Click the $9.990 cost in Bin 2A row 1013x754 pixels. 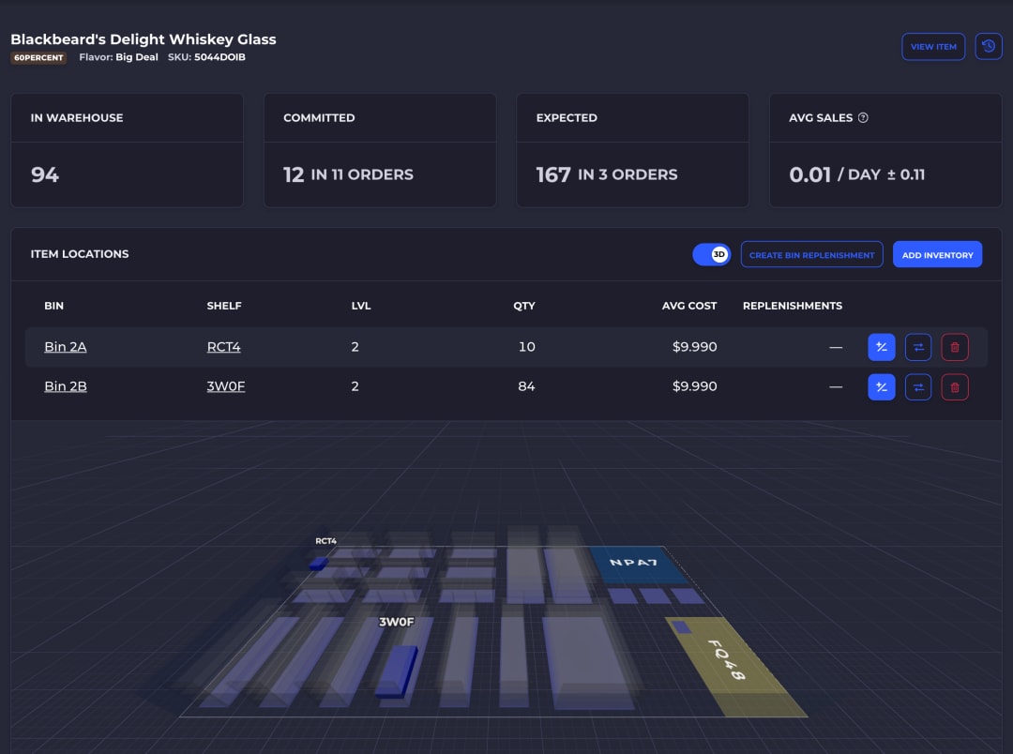(694, 347)
